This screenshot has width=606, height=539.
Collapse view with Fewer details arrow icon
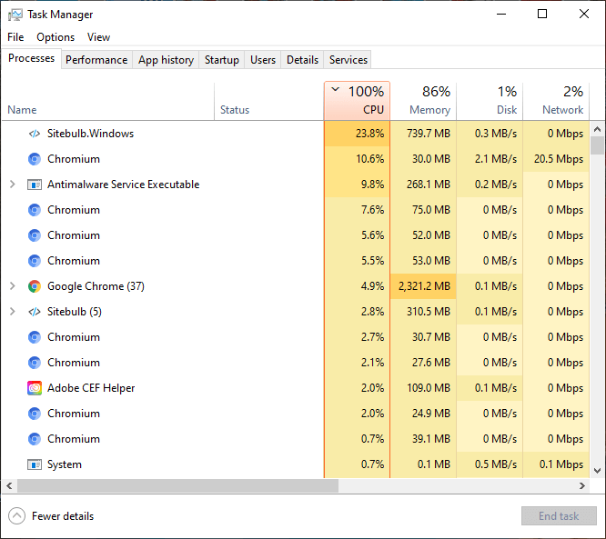tap(16, 516)
